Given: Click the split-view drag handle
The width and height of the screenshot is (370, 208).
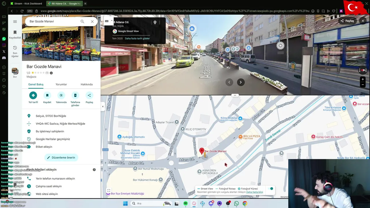Looking at the screenshot, I should pyautogui.click(x=235, y=95).
